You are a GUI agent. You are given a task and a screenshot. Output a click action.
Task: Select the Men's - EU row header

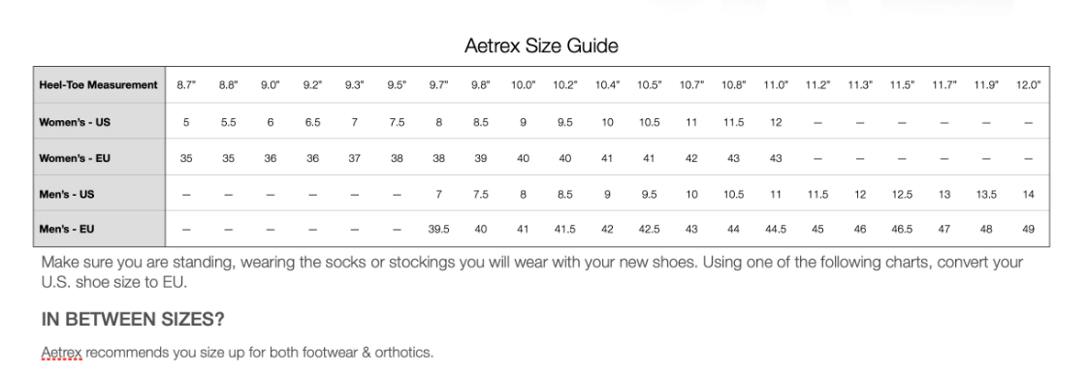(99, 230)
